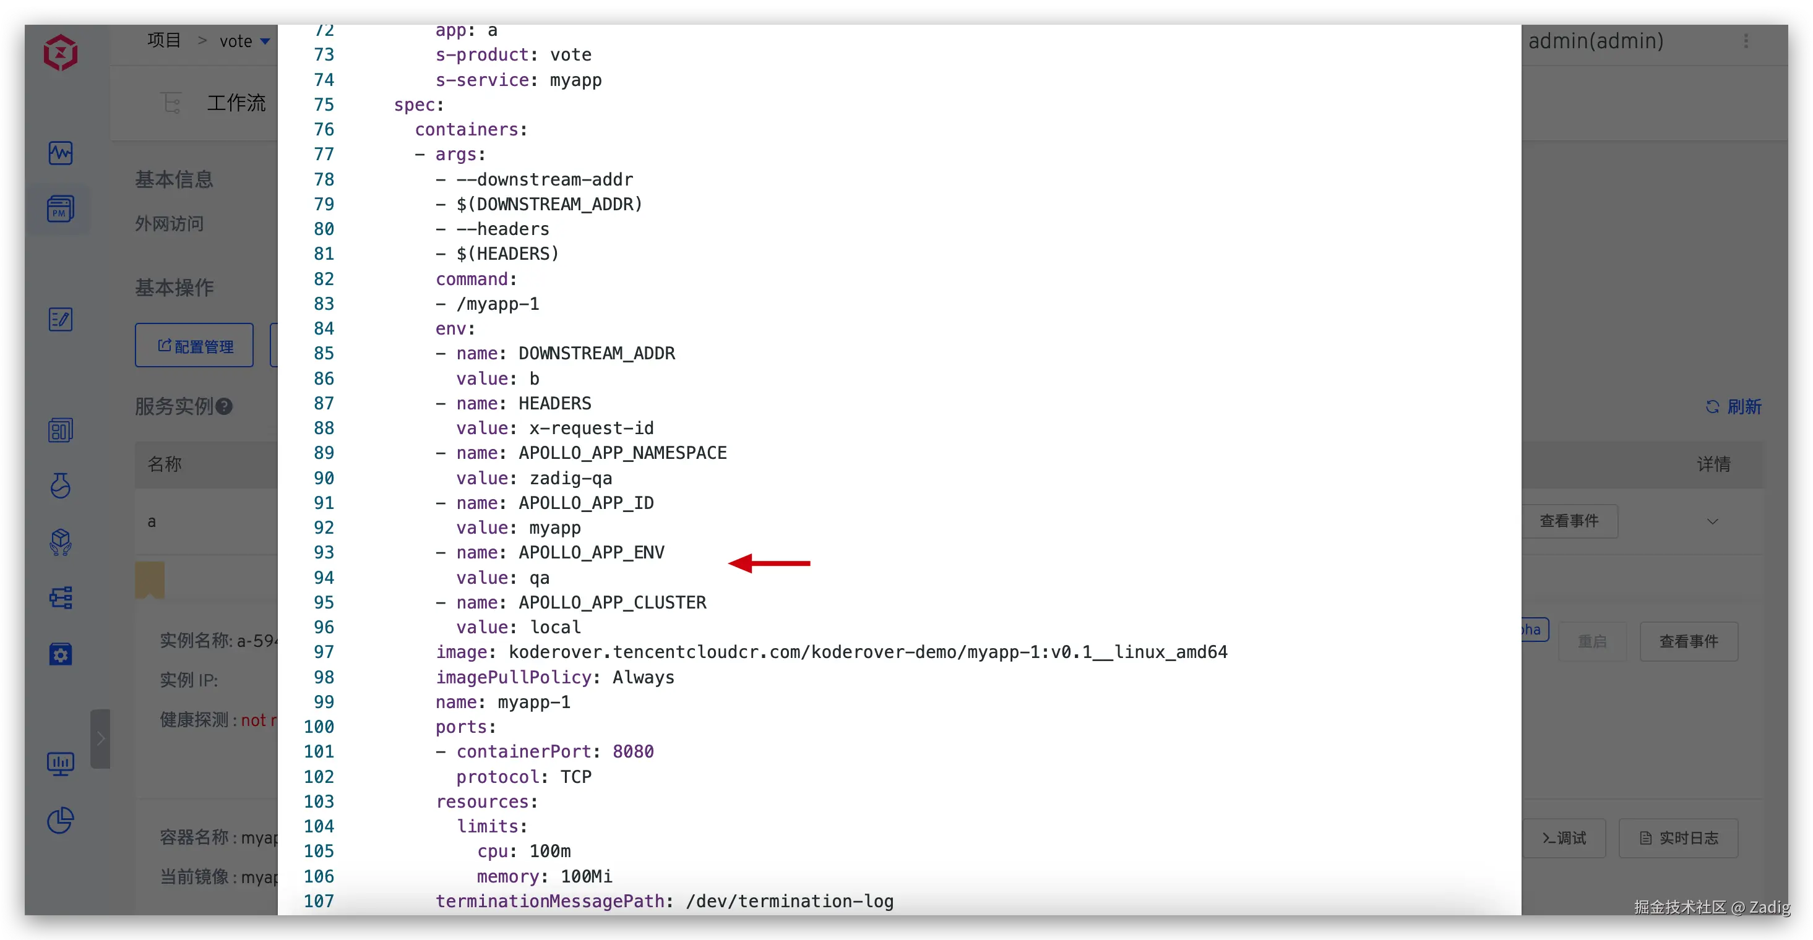Click the Zadig logo icon
The height and width of the screenshot is (940, 1813).
[x=61, y=53]
